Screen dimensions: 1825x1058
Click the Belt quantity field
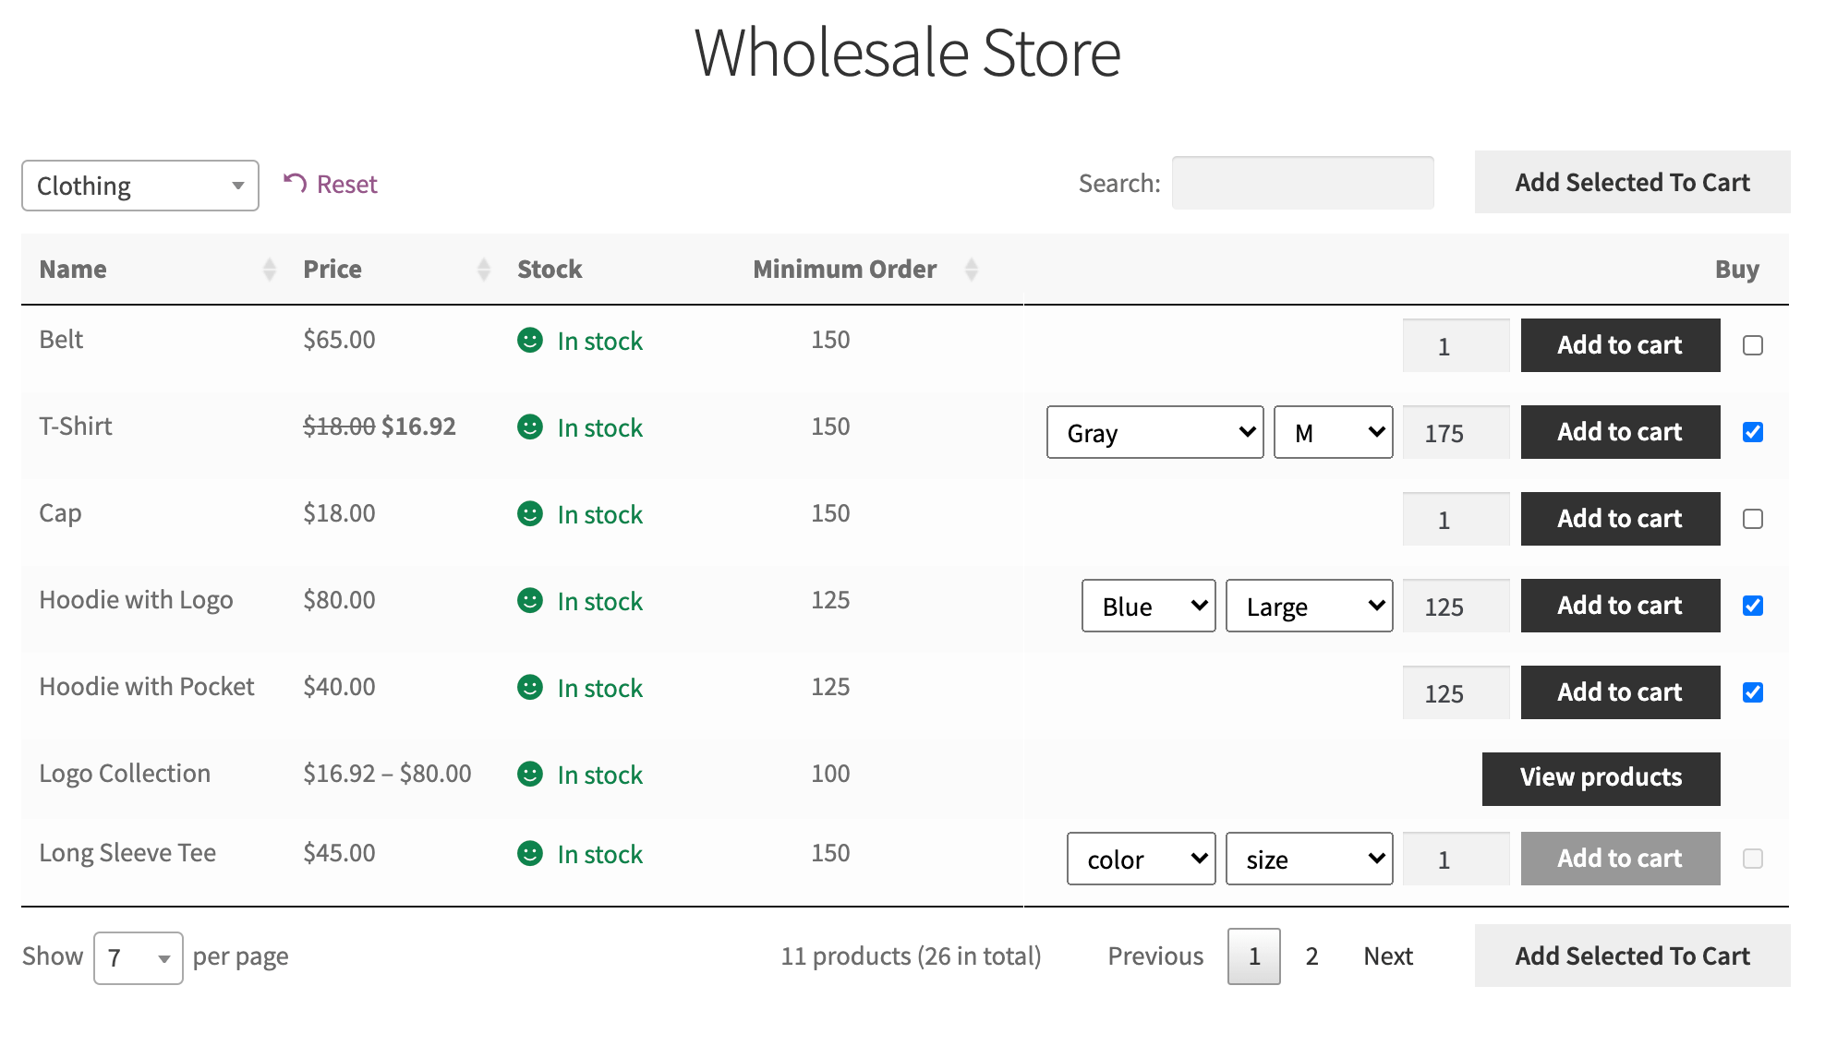tap(1456, 345)
